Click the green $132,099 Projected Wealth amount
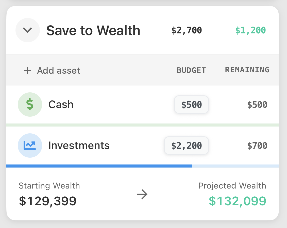The image size is (287, 228). [x=237, y=201]
